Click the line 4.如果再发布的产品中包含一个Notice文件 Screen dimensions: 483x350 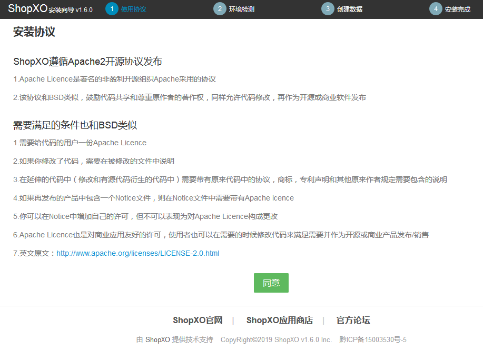coord(153,198)
